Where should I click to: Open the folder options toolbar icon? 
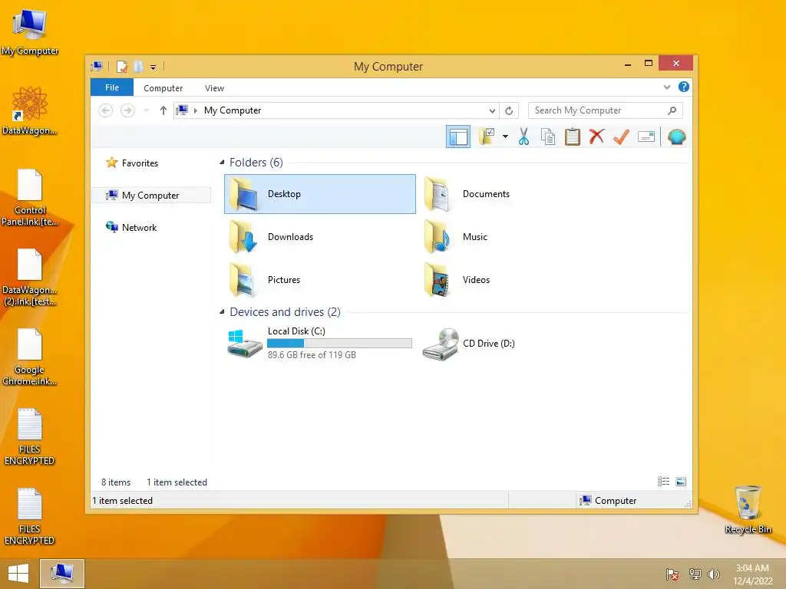point(487,137)
